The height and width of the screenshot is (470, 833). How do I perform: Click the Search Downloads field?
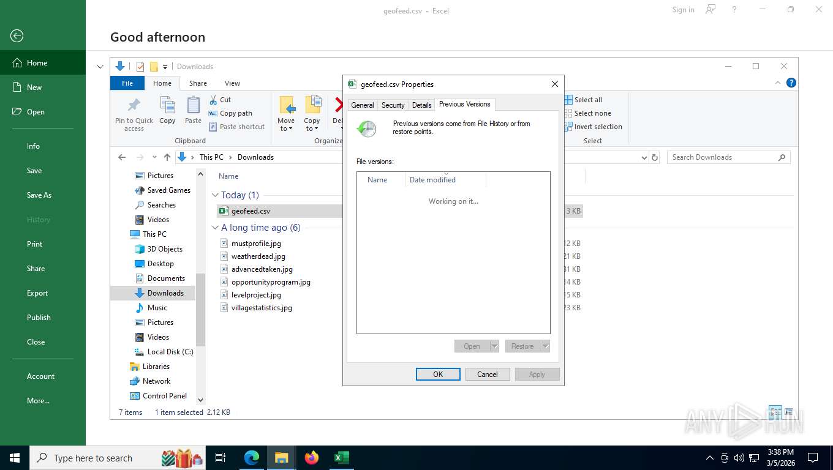[728, 157]
